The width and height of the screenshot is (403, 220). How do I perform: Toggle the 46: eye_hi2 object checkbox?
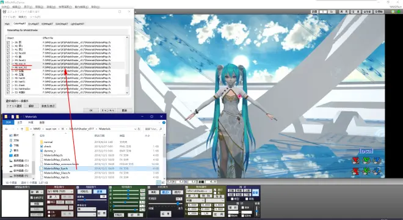pyautogui.click(x=8, y=67)
